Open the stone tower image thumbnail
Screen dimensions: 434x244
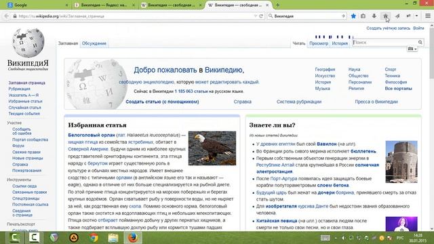tap(401, 162)
